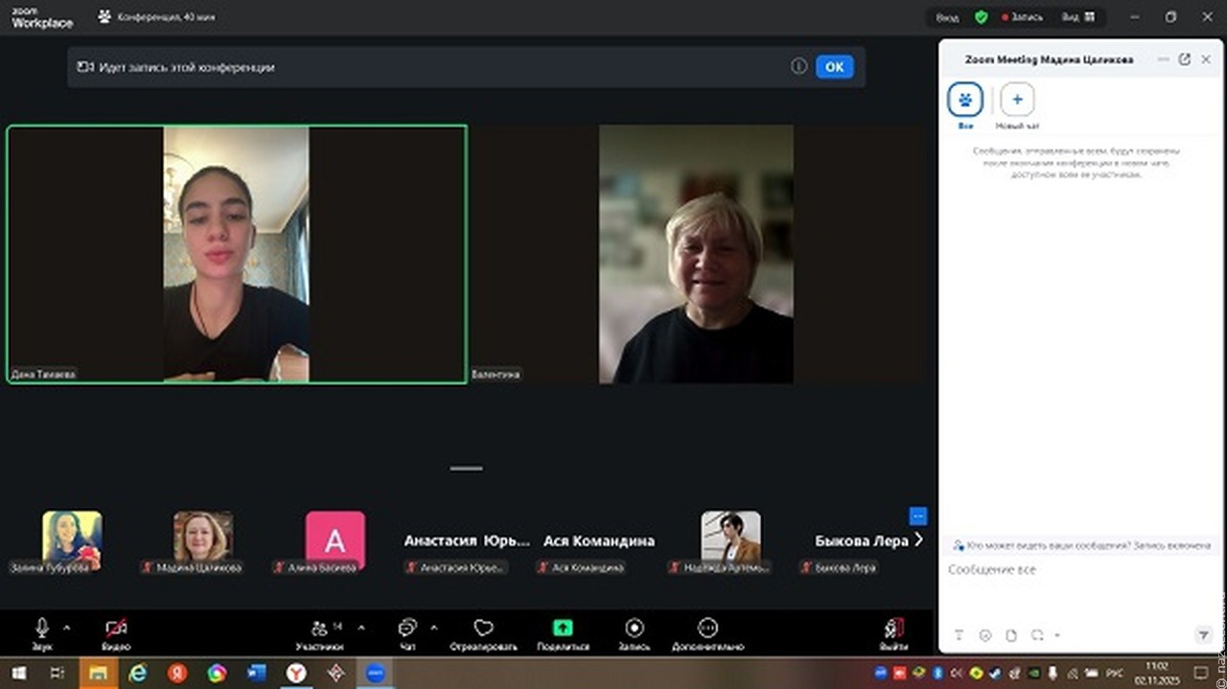The width and height of the screenshot is (1227, 689).
Task: Turn on the video camera
Action: point(116,628)
